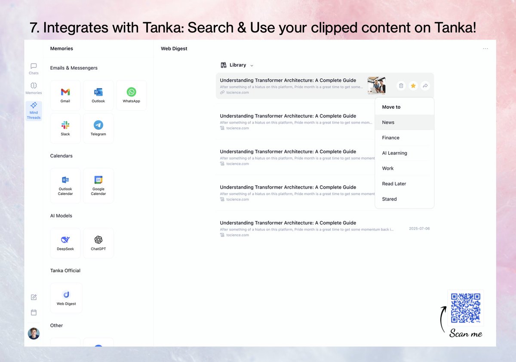516x362 pixels.
Task: Move article to Stared
Action: tap(405, 199)
